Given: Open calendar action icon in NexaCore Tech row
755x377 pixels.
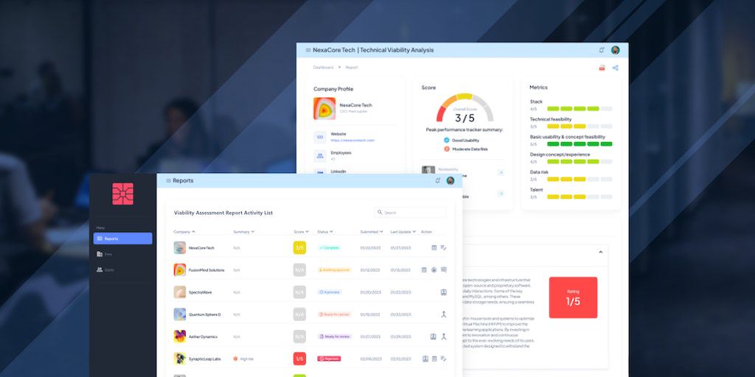Looking at the screenshot, I should point(434,247).
